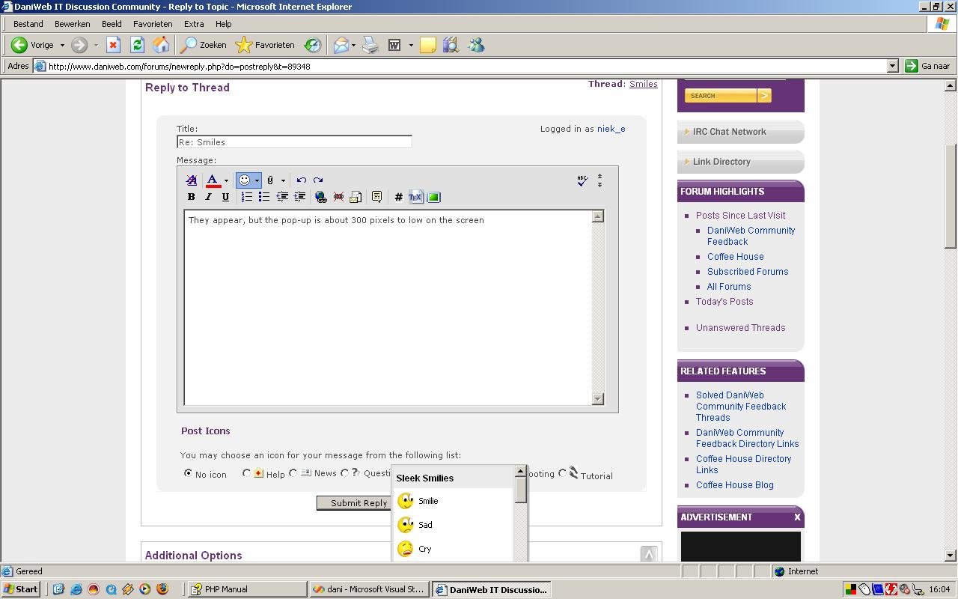This screenshot has width=958, height=599.
Task: Open the Bestand menu
Action: (x=28, y=24)
